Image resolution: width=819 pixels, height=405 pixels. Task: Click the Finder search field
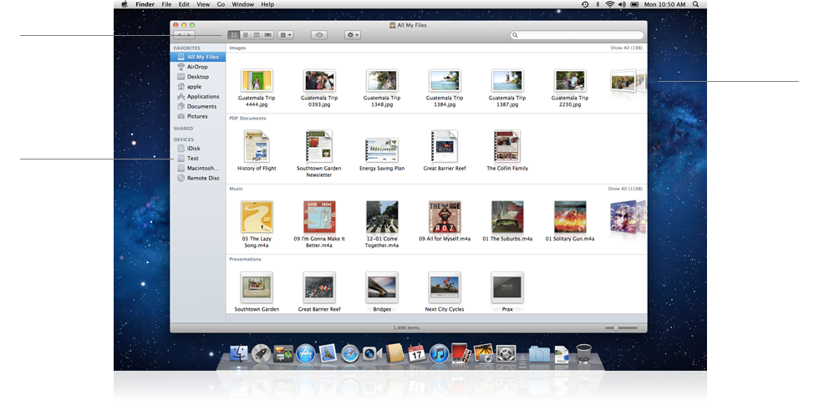(x=577, y=35)
